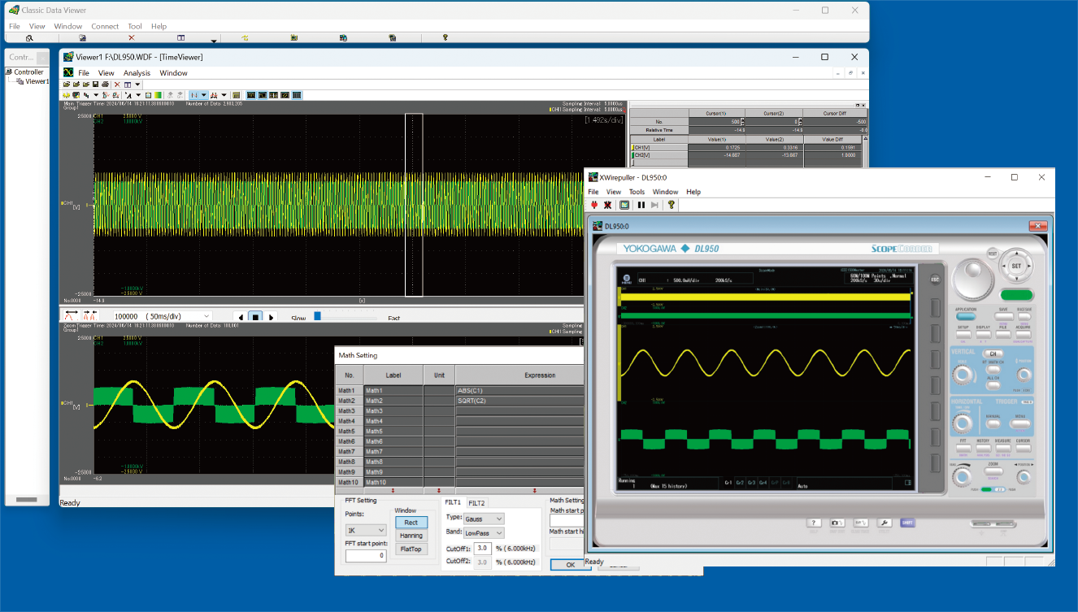
Task: Switch to the FILT1 tab
Action: 452,503
